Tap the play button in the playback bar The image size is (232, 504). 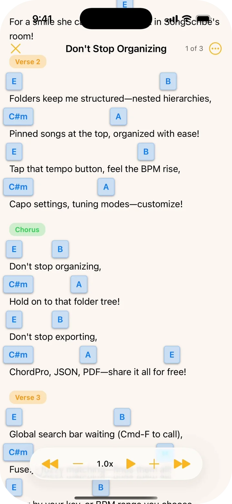[130, 464]
